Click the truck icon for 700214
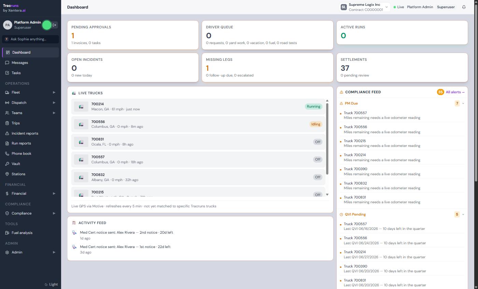 coord(81,107)
